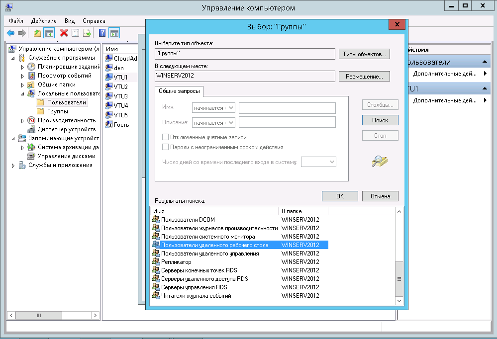Click the Управление дисками icon

[x=31, y=156]
